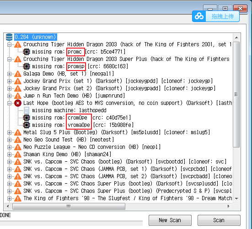The width and height of the screenshot is (252, 229).
Task: Collapse Crouching Tiger 2003 Super Plus node
Action: (x=9, y=59)
